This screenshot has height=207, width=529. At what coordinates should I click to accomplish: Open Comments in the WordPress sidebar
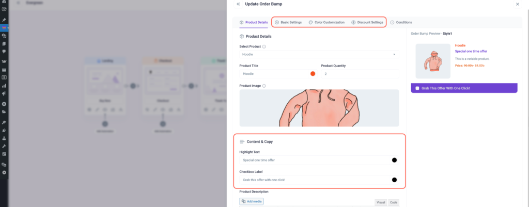pos(4,52)
